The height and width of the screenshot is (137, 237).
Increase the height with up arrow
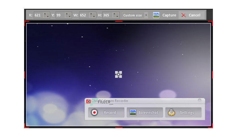[x=115, y=14]
